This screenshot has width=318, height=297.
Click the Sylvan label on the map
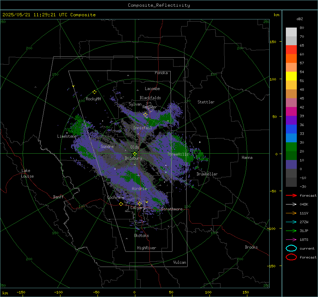click(135, 104)
